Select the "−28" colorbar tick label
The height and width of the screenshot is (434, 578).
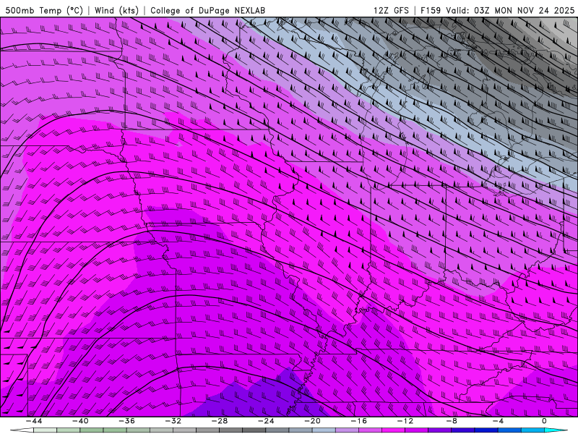(x=220, y=421)
